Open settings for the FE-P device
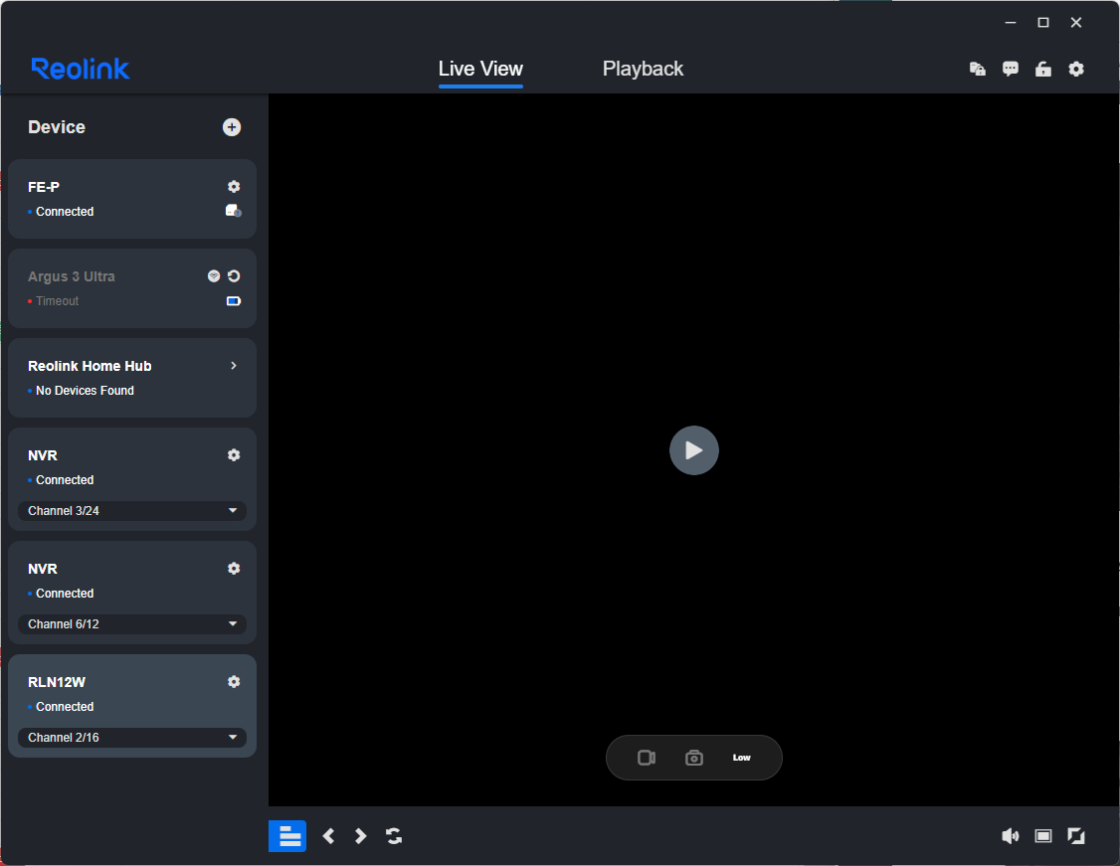The image size is (1120, 866). pos(234,186)
